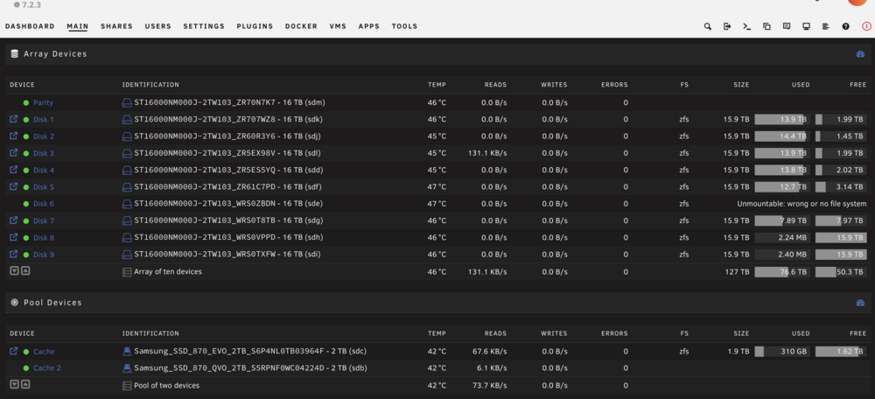Click the Cache 67.6 KB/s reads value
This screenshot has width=875, height=399.
pos(489,352)
